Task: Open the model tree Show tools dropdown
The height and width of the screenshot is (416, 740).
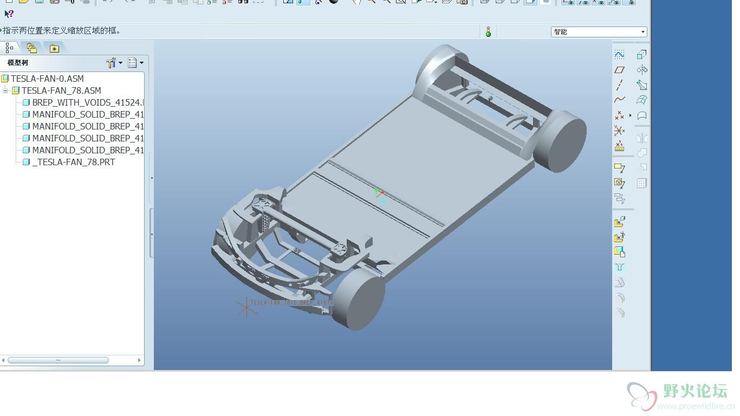Action: [114, 63]
